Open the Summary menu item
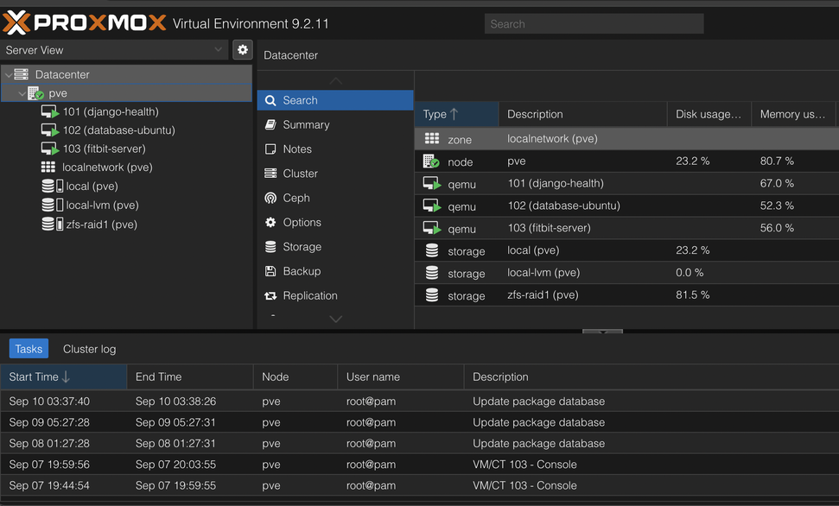 click(x=335, y=124)
